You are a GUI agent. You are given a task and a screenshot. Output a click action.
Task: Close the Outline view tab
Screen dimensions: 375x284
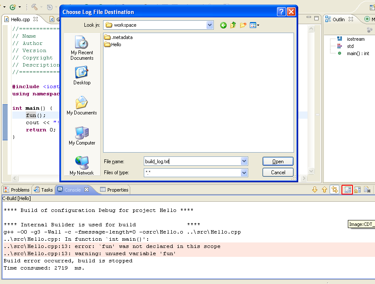pyautogui.click(x=351, y=19)
